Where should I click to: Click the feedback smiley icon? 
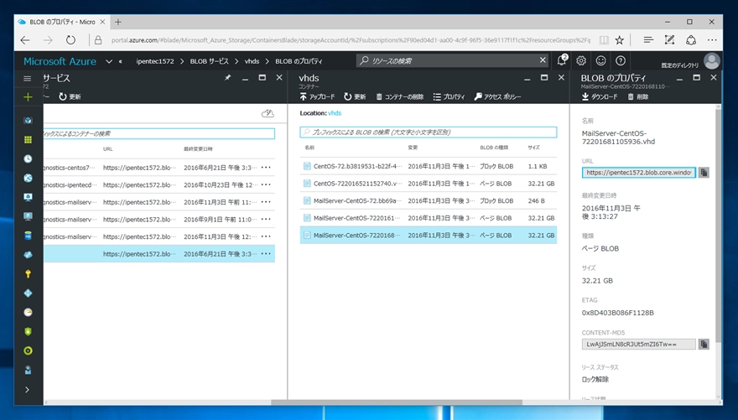[601, 60]
